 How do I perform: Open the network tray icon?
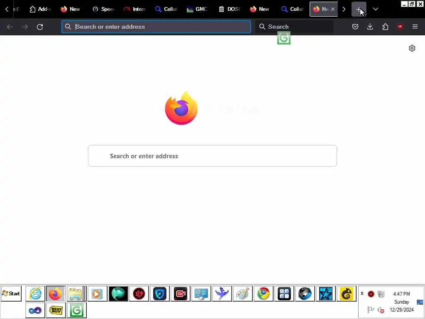pos(381,294)
